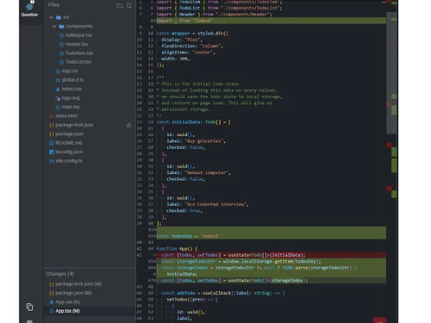The height and width of the screenshot is (323, 431).
Task: Select package-lock.json (M) in Changes list
Action: [x=78, y=284]
